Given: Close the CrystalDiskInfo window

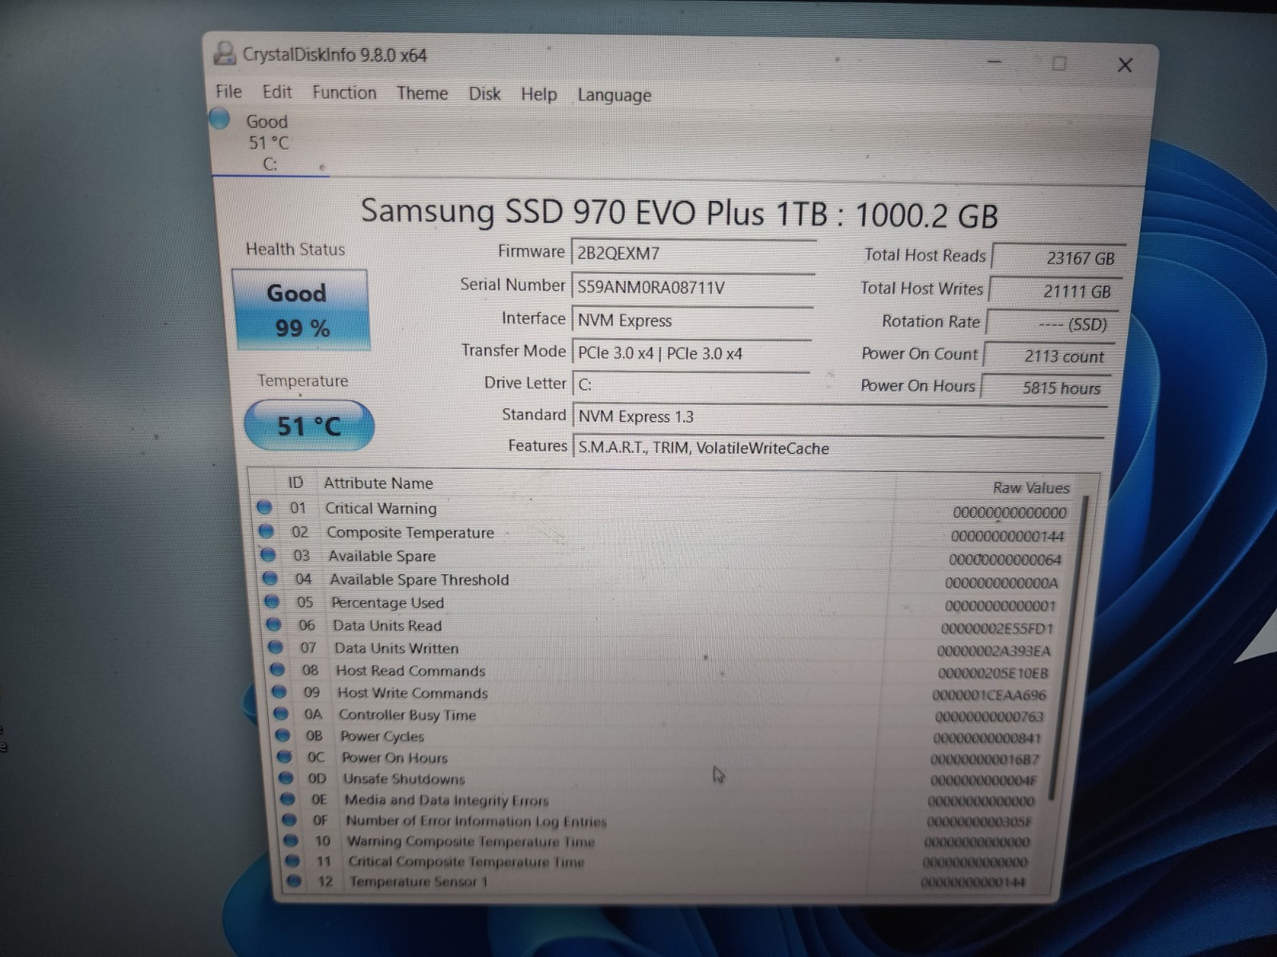Looking at the screenshot, I should coord(1125,65).
